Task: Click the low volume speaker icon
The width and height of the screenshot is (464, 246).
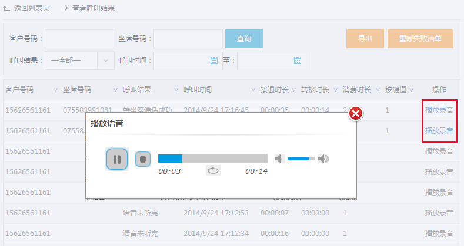Action: click(x=279, y=159)
